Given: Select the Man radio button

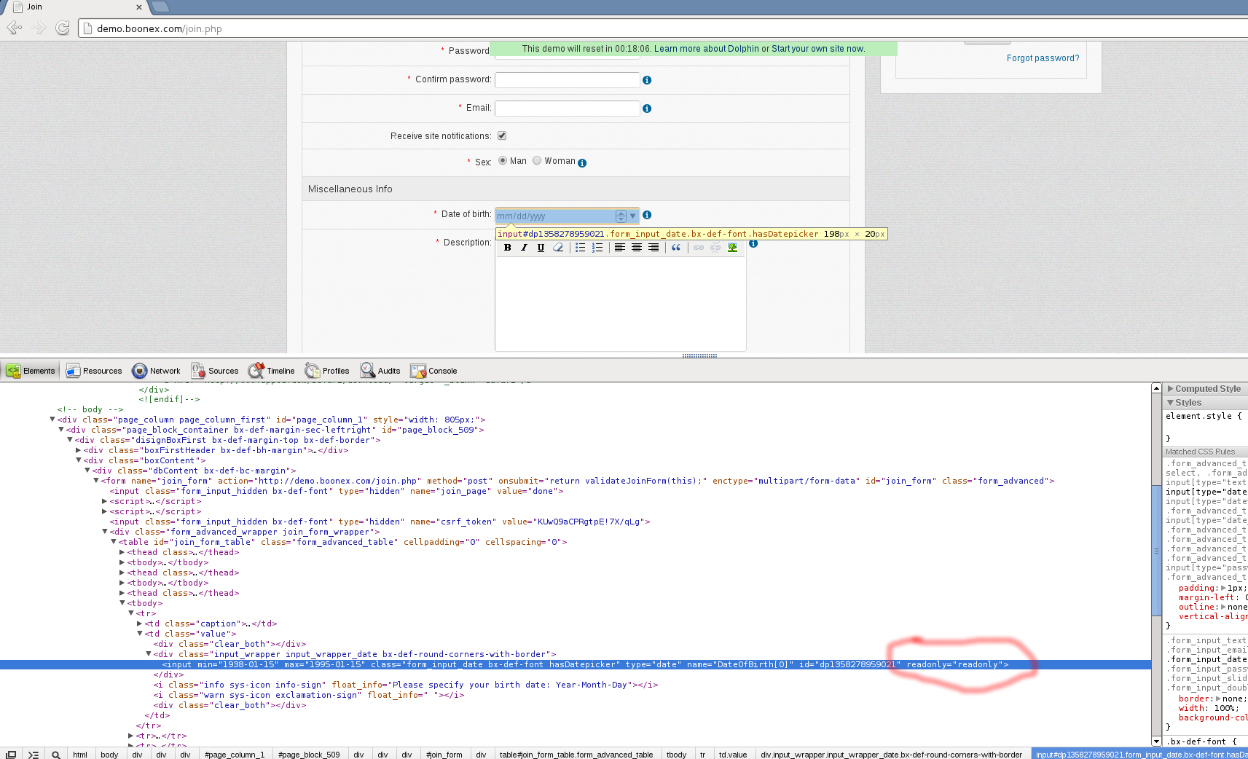Looking at the screenshot, I should tap(503, 161).
